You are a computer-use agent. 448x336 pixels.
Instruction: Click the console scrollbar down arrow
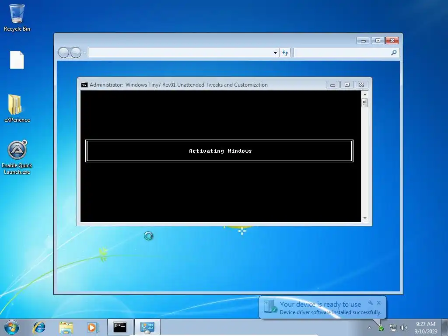pyautogui.click(x=364, y=218)
